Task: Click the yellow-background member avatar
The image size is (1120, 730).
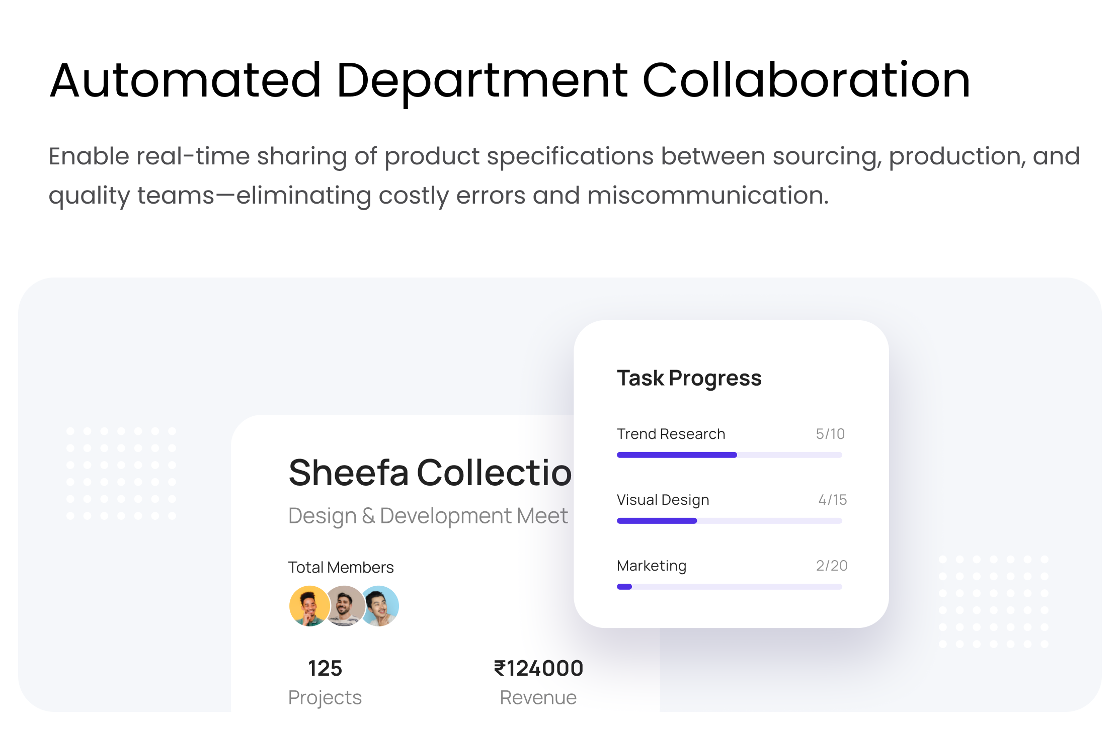Action: [x=309, y=606]
